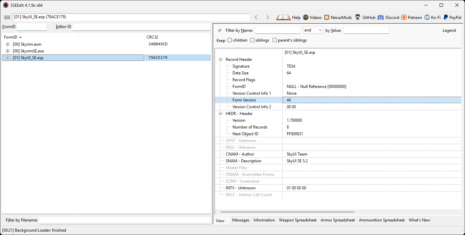Expand SkyUI_SE.esp tree node
Viewport: 465px width, 235px height.
click(x=7, y=58)
